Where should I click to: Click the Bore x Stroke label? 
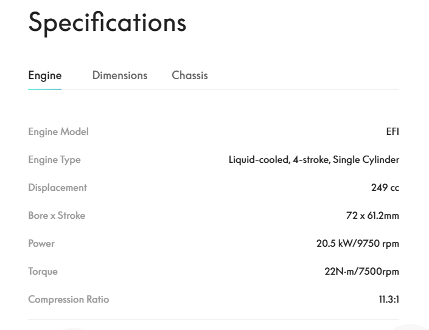pyautogui.click(x=57, y=216)
